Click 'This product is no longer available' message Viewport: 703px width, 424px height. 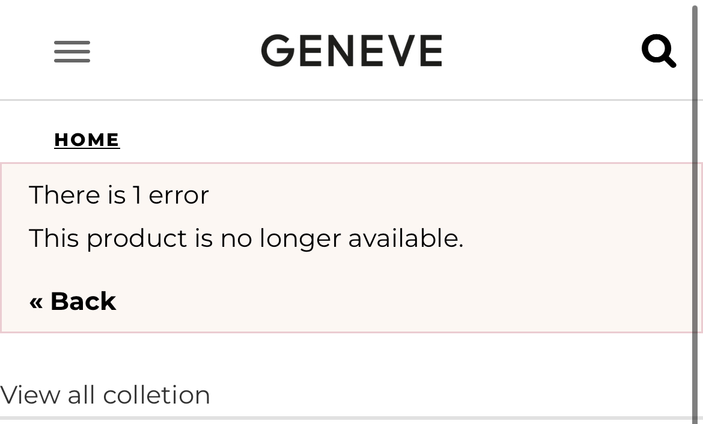tap(246, 238)
